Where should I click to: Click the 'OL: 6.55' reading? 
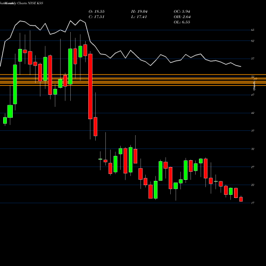182,22
